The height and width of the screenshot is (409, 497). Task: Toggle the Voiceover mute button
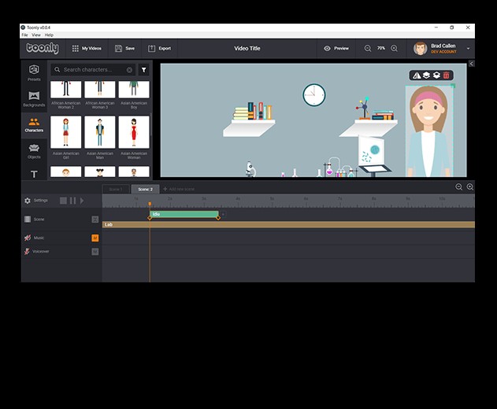(95, 252)
